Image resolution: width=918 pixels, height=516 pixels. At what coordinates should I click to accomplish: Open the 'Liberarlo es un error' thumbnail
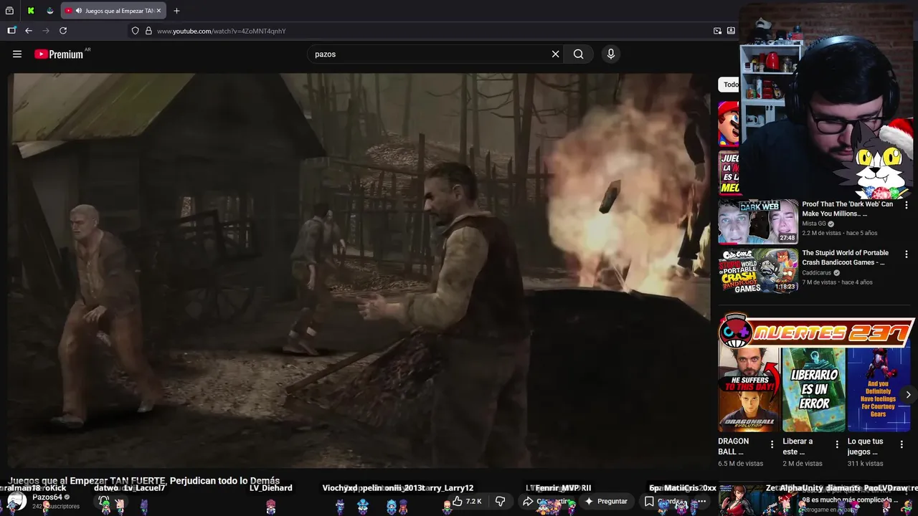click(813, 390)
